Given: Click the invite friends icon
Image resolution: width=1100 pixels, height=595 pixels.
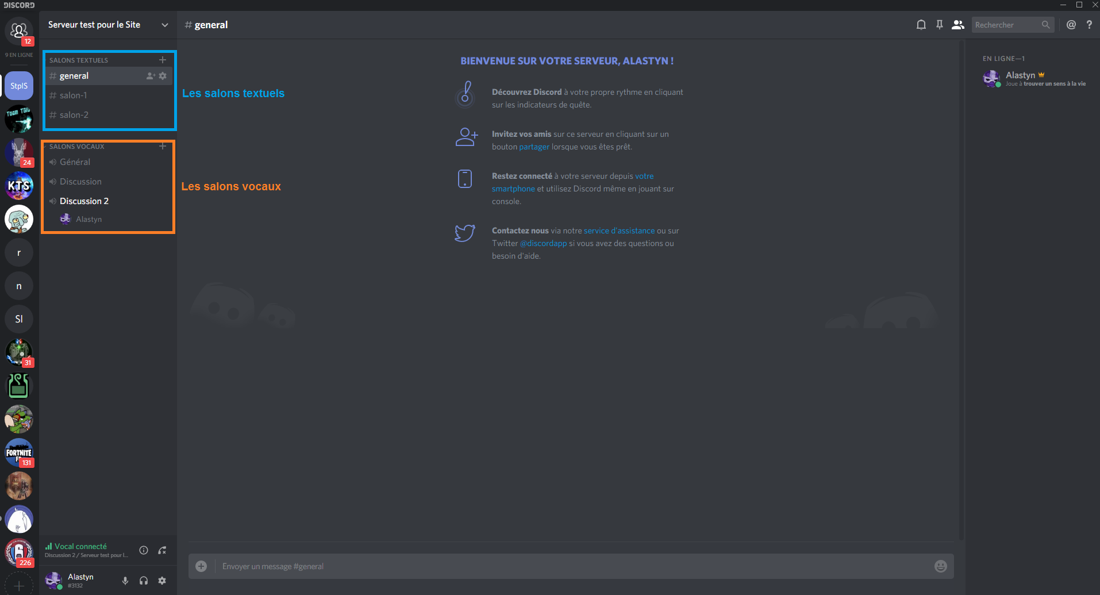Looking at the screenshot, I should point(466,137).
